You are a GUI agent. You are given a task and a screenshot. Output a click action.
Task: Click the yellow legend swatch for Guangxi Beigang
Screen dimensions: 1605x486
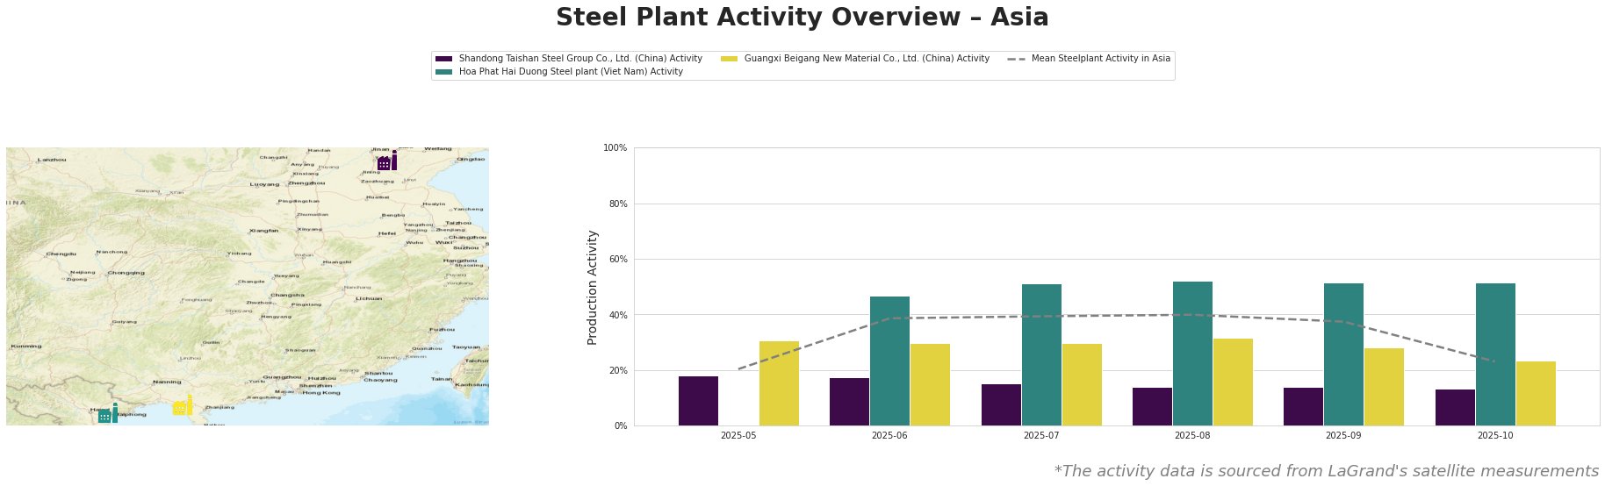point(729,59)
